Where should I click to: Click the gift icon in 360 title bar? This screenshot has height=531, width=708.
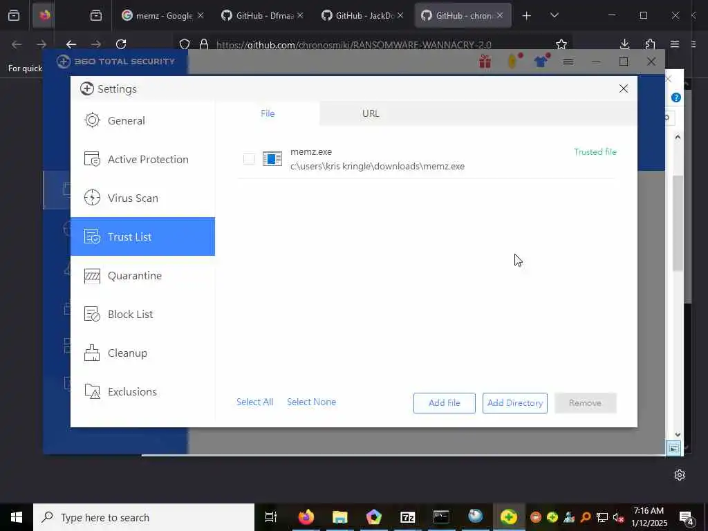click(x=485, y=61)
